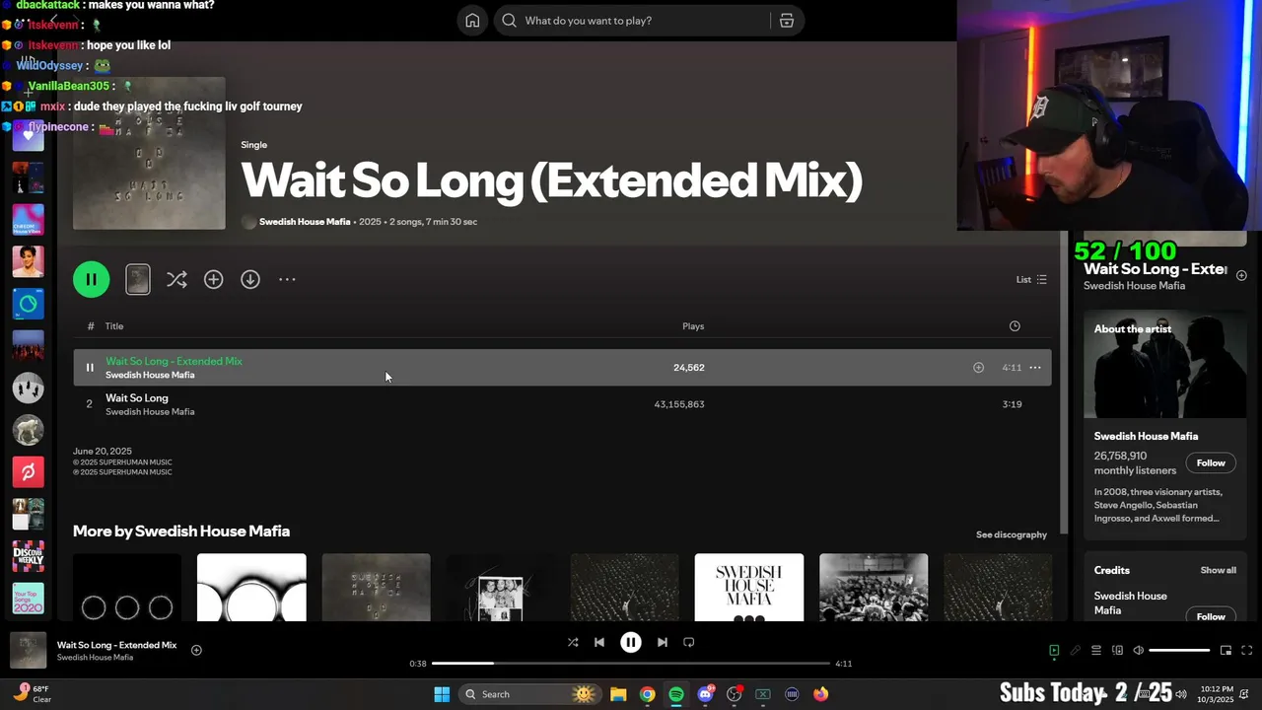The height and width of the screenshot is (710, 1262).
Task: Open File Explorer from the taskbar
Action: pos(618,694)
